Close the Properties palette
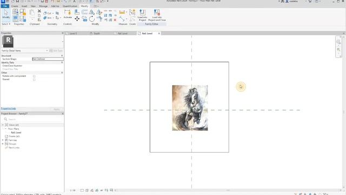Image resolution: width=346 pixels, height=195 pixels. [63, 33]
